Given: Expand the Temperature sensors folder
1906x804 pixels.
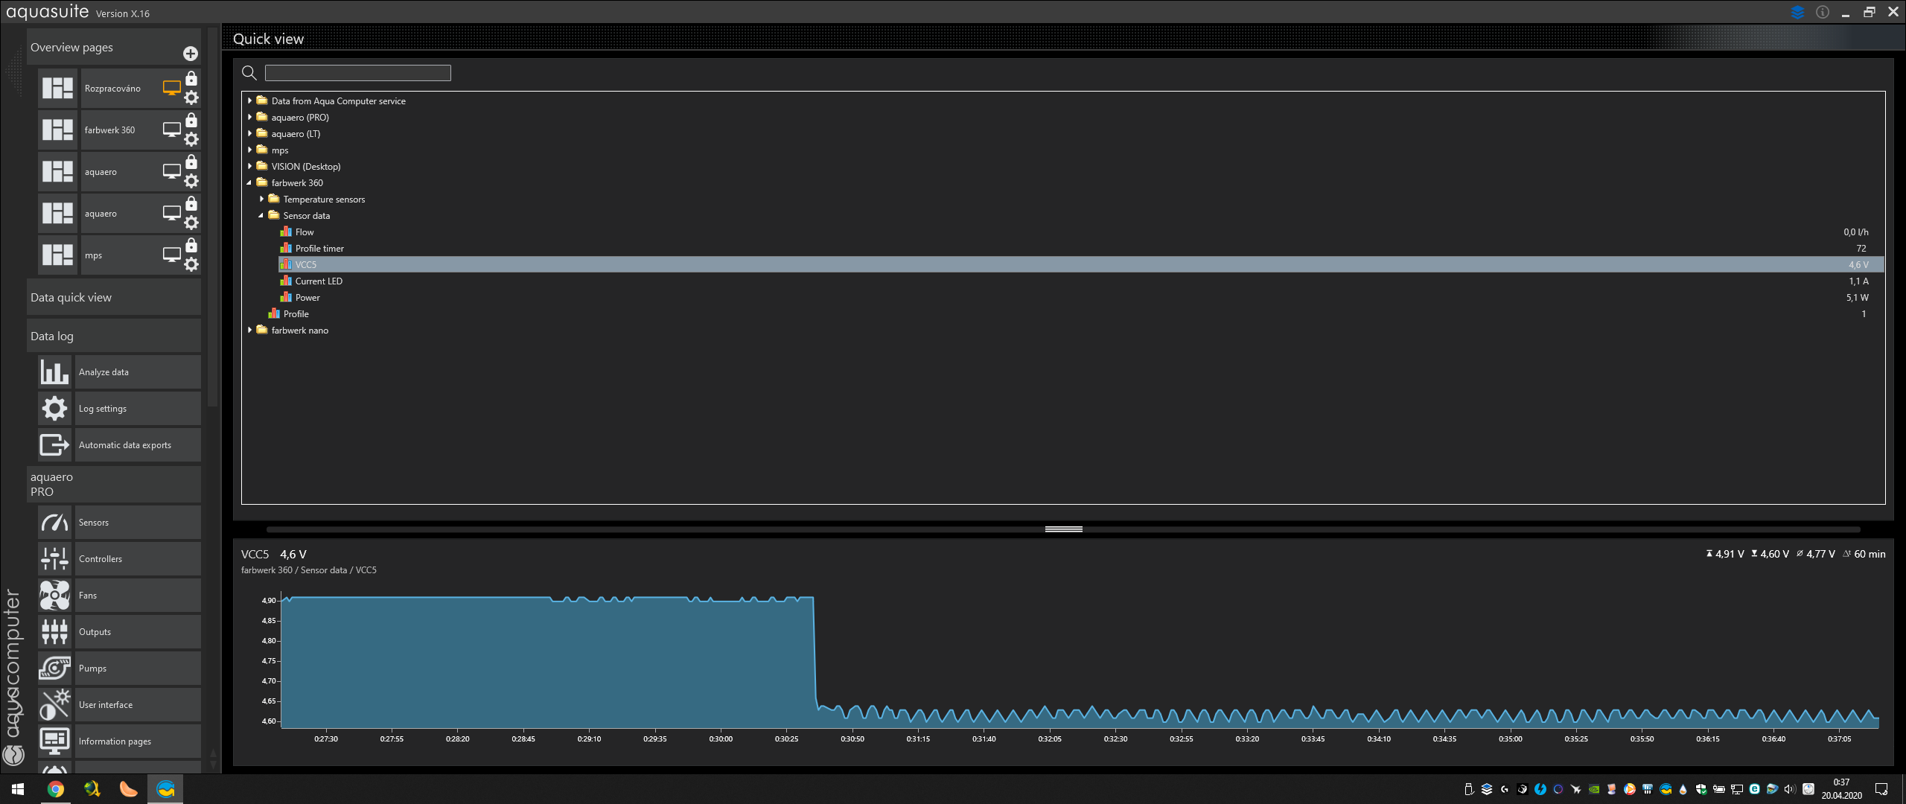Looking at the screenshot, I should [x=261, y=199].
